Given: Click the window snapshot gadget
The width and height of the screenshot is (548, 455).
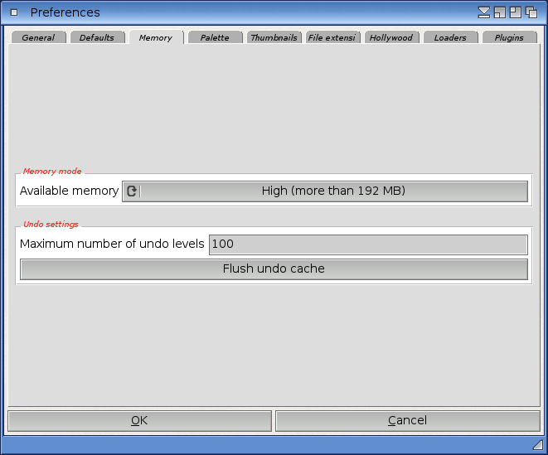Looking at the screenshot, I should click(x=499, y=12).
